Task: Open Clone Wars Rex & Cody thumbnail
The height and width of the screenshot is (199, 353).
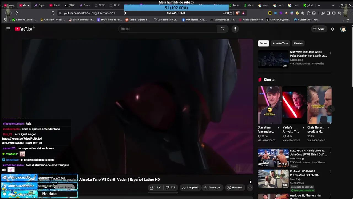Action: point(273,59)
